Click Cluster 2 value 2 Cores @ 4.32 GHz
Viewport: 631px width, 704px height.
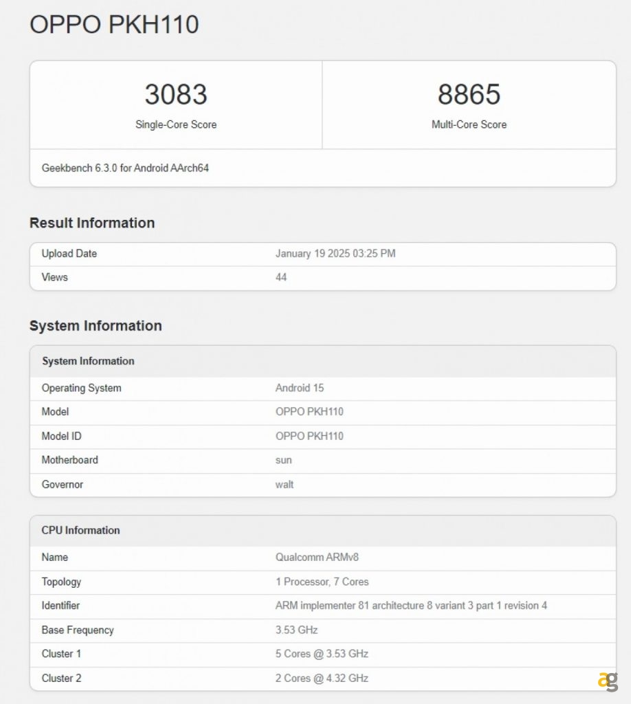pos(322,678)
